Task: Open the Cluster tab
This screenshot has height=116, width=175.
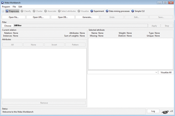Action: 38,11
